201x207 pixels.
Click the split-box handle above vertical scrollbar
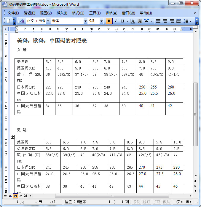pyautogui.click(x=195, y=27)
